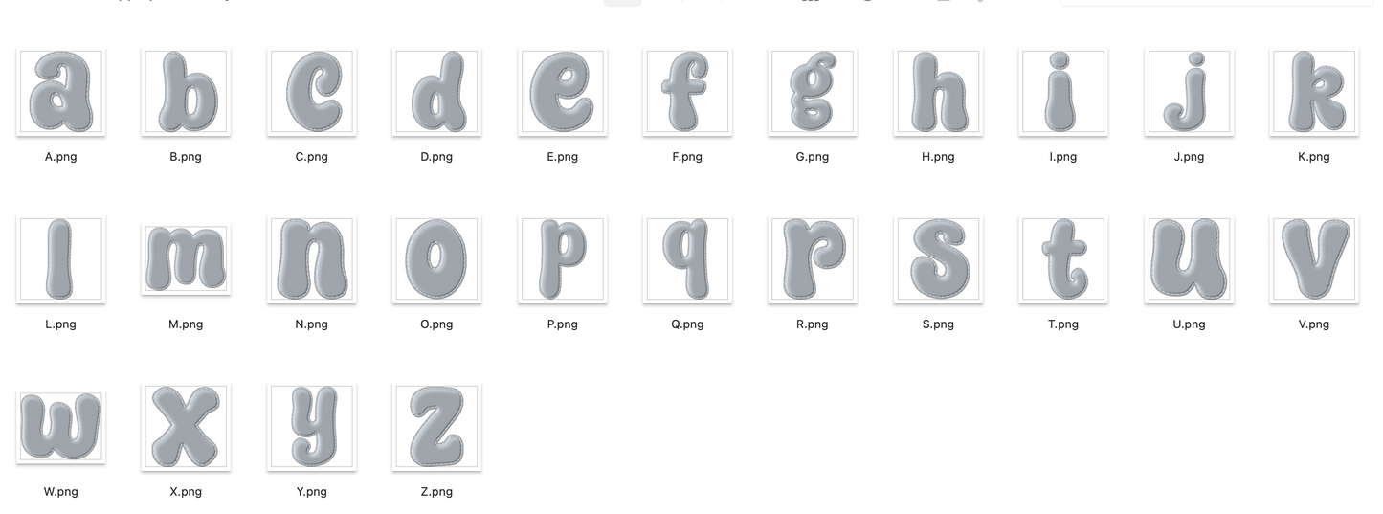The image size is (1383, 514).
Task: Select the letter w image thumbnail
Action: (x=60, y=427)
